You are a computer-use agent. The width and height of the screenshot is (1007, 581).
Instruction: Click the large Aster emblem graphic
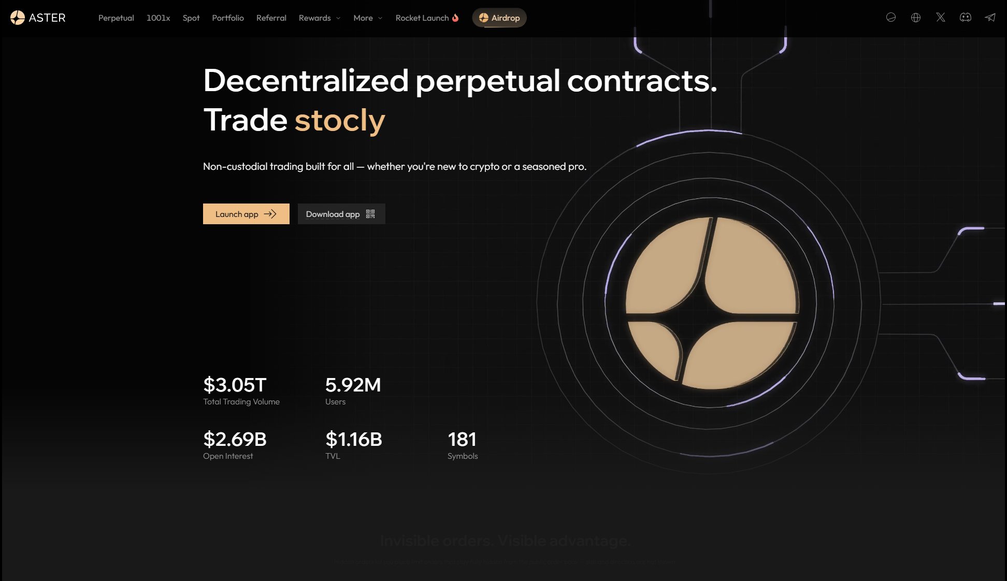pyautogui.click(x=711, y=303)
